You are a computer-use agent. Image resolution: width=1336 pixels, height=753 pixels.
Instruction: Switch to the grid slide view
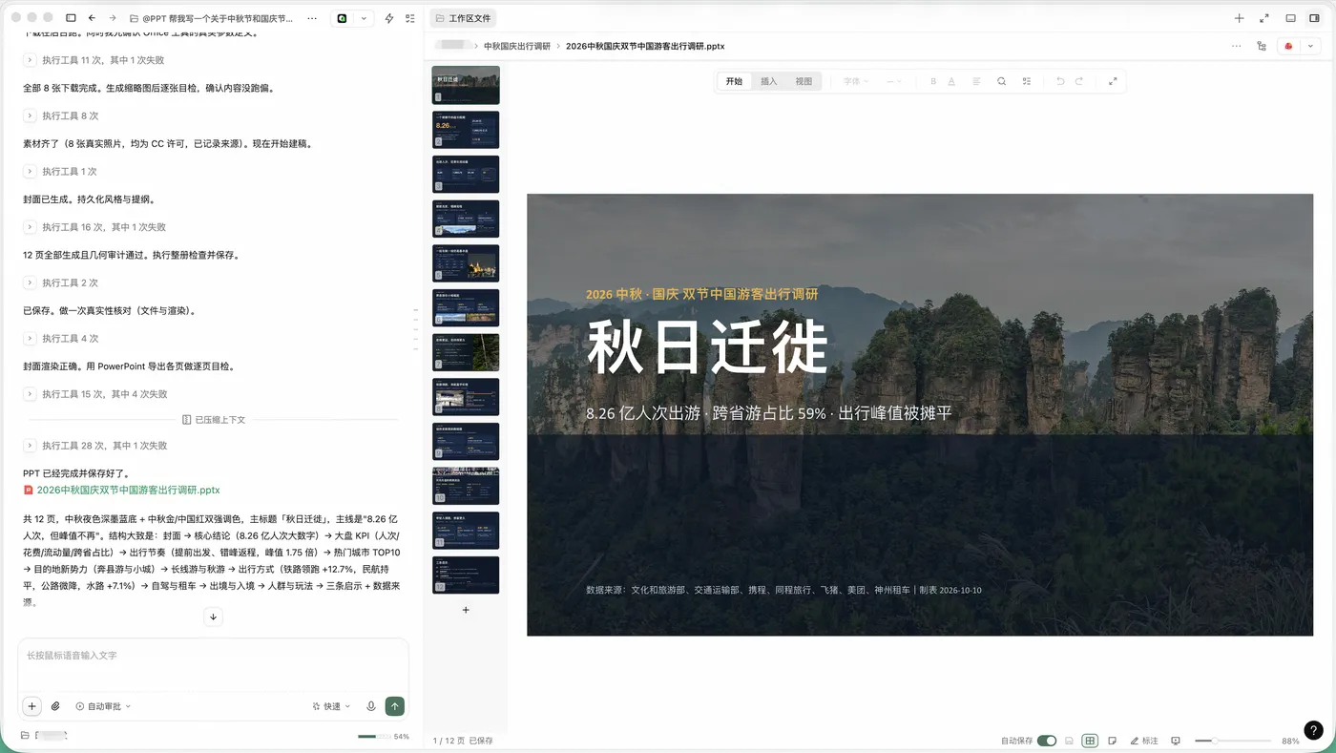pyautogui.click(x=1090, y=741)
